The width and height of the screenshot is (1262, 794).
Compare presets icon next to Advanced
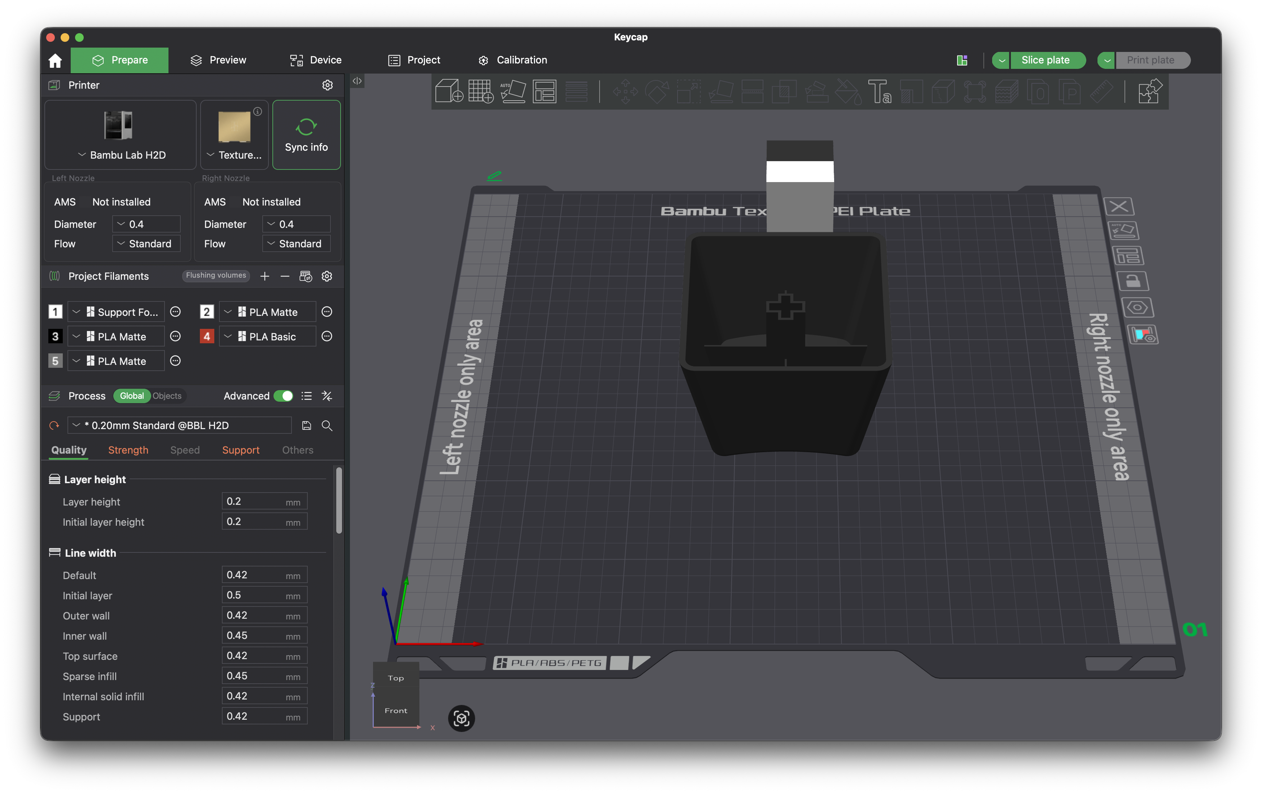[x=327, y=396]
